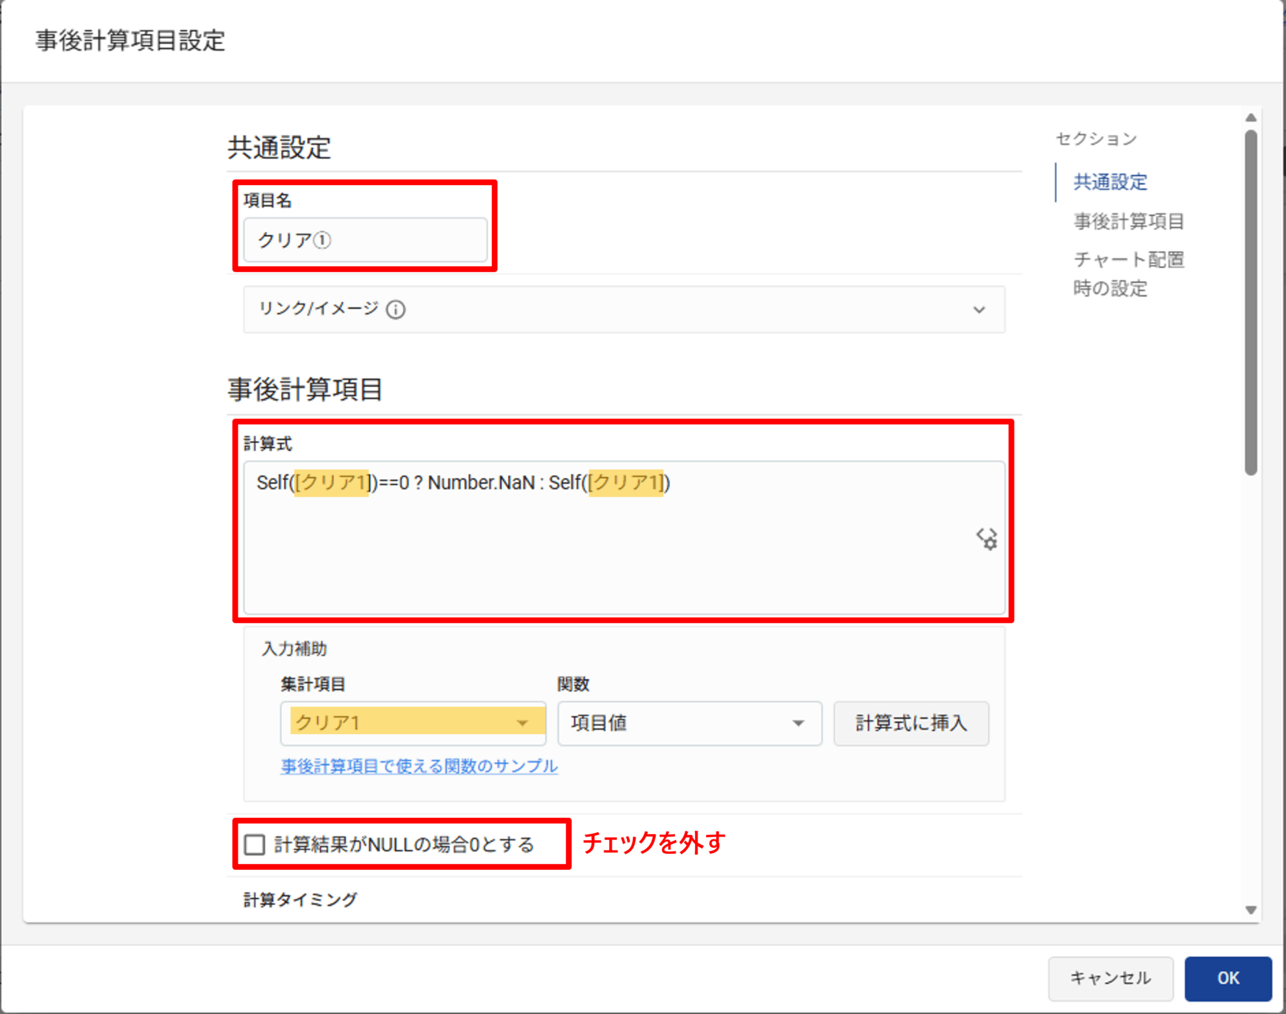Jump to 事後計算項目 section link
This screenshot has width=1286, height=1014.
1128,221
